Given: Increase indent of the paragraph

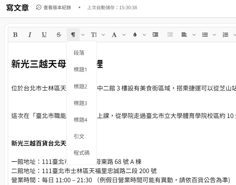Looking at the screenshot, I should pos(155,35).
